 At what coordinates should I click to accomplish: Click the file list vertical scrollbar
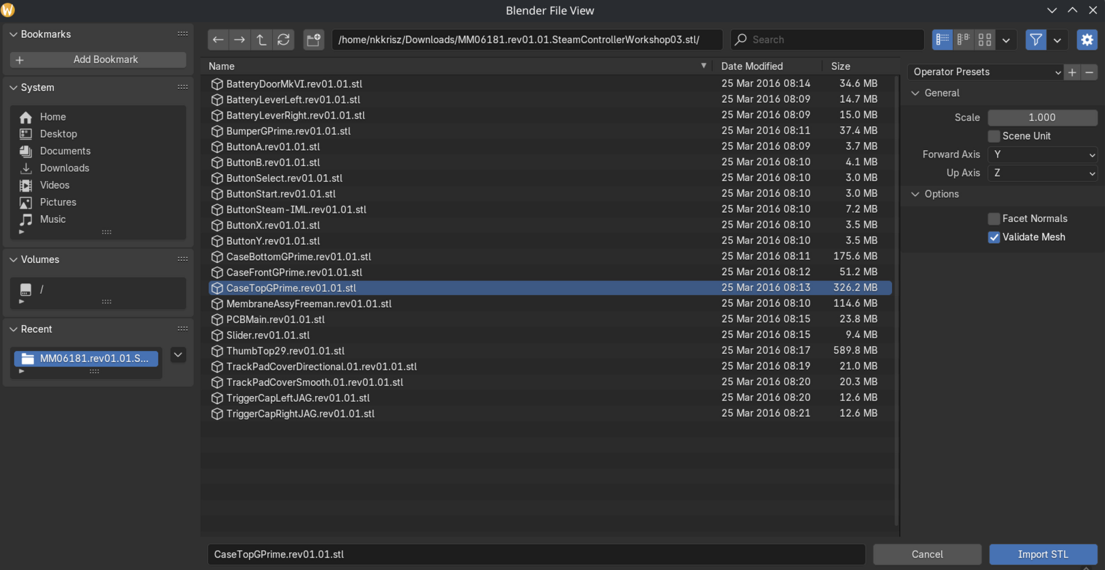[x=896, y=300]
